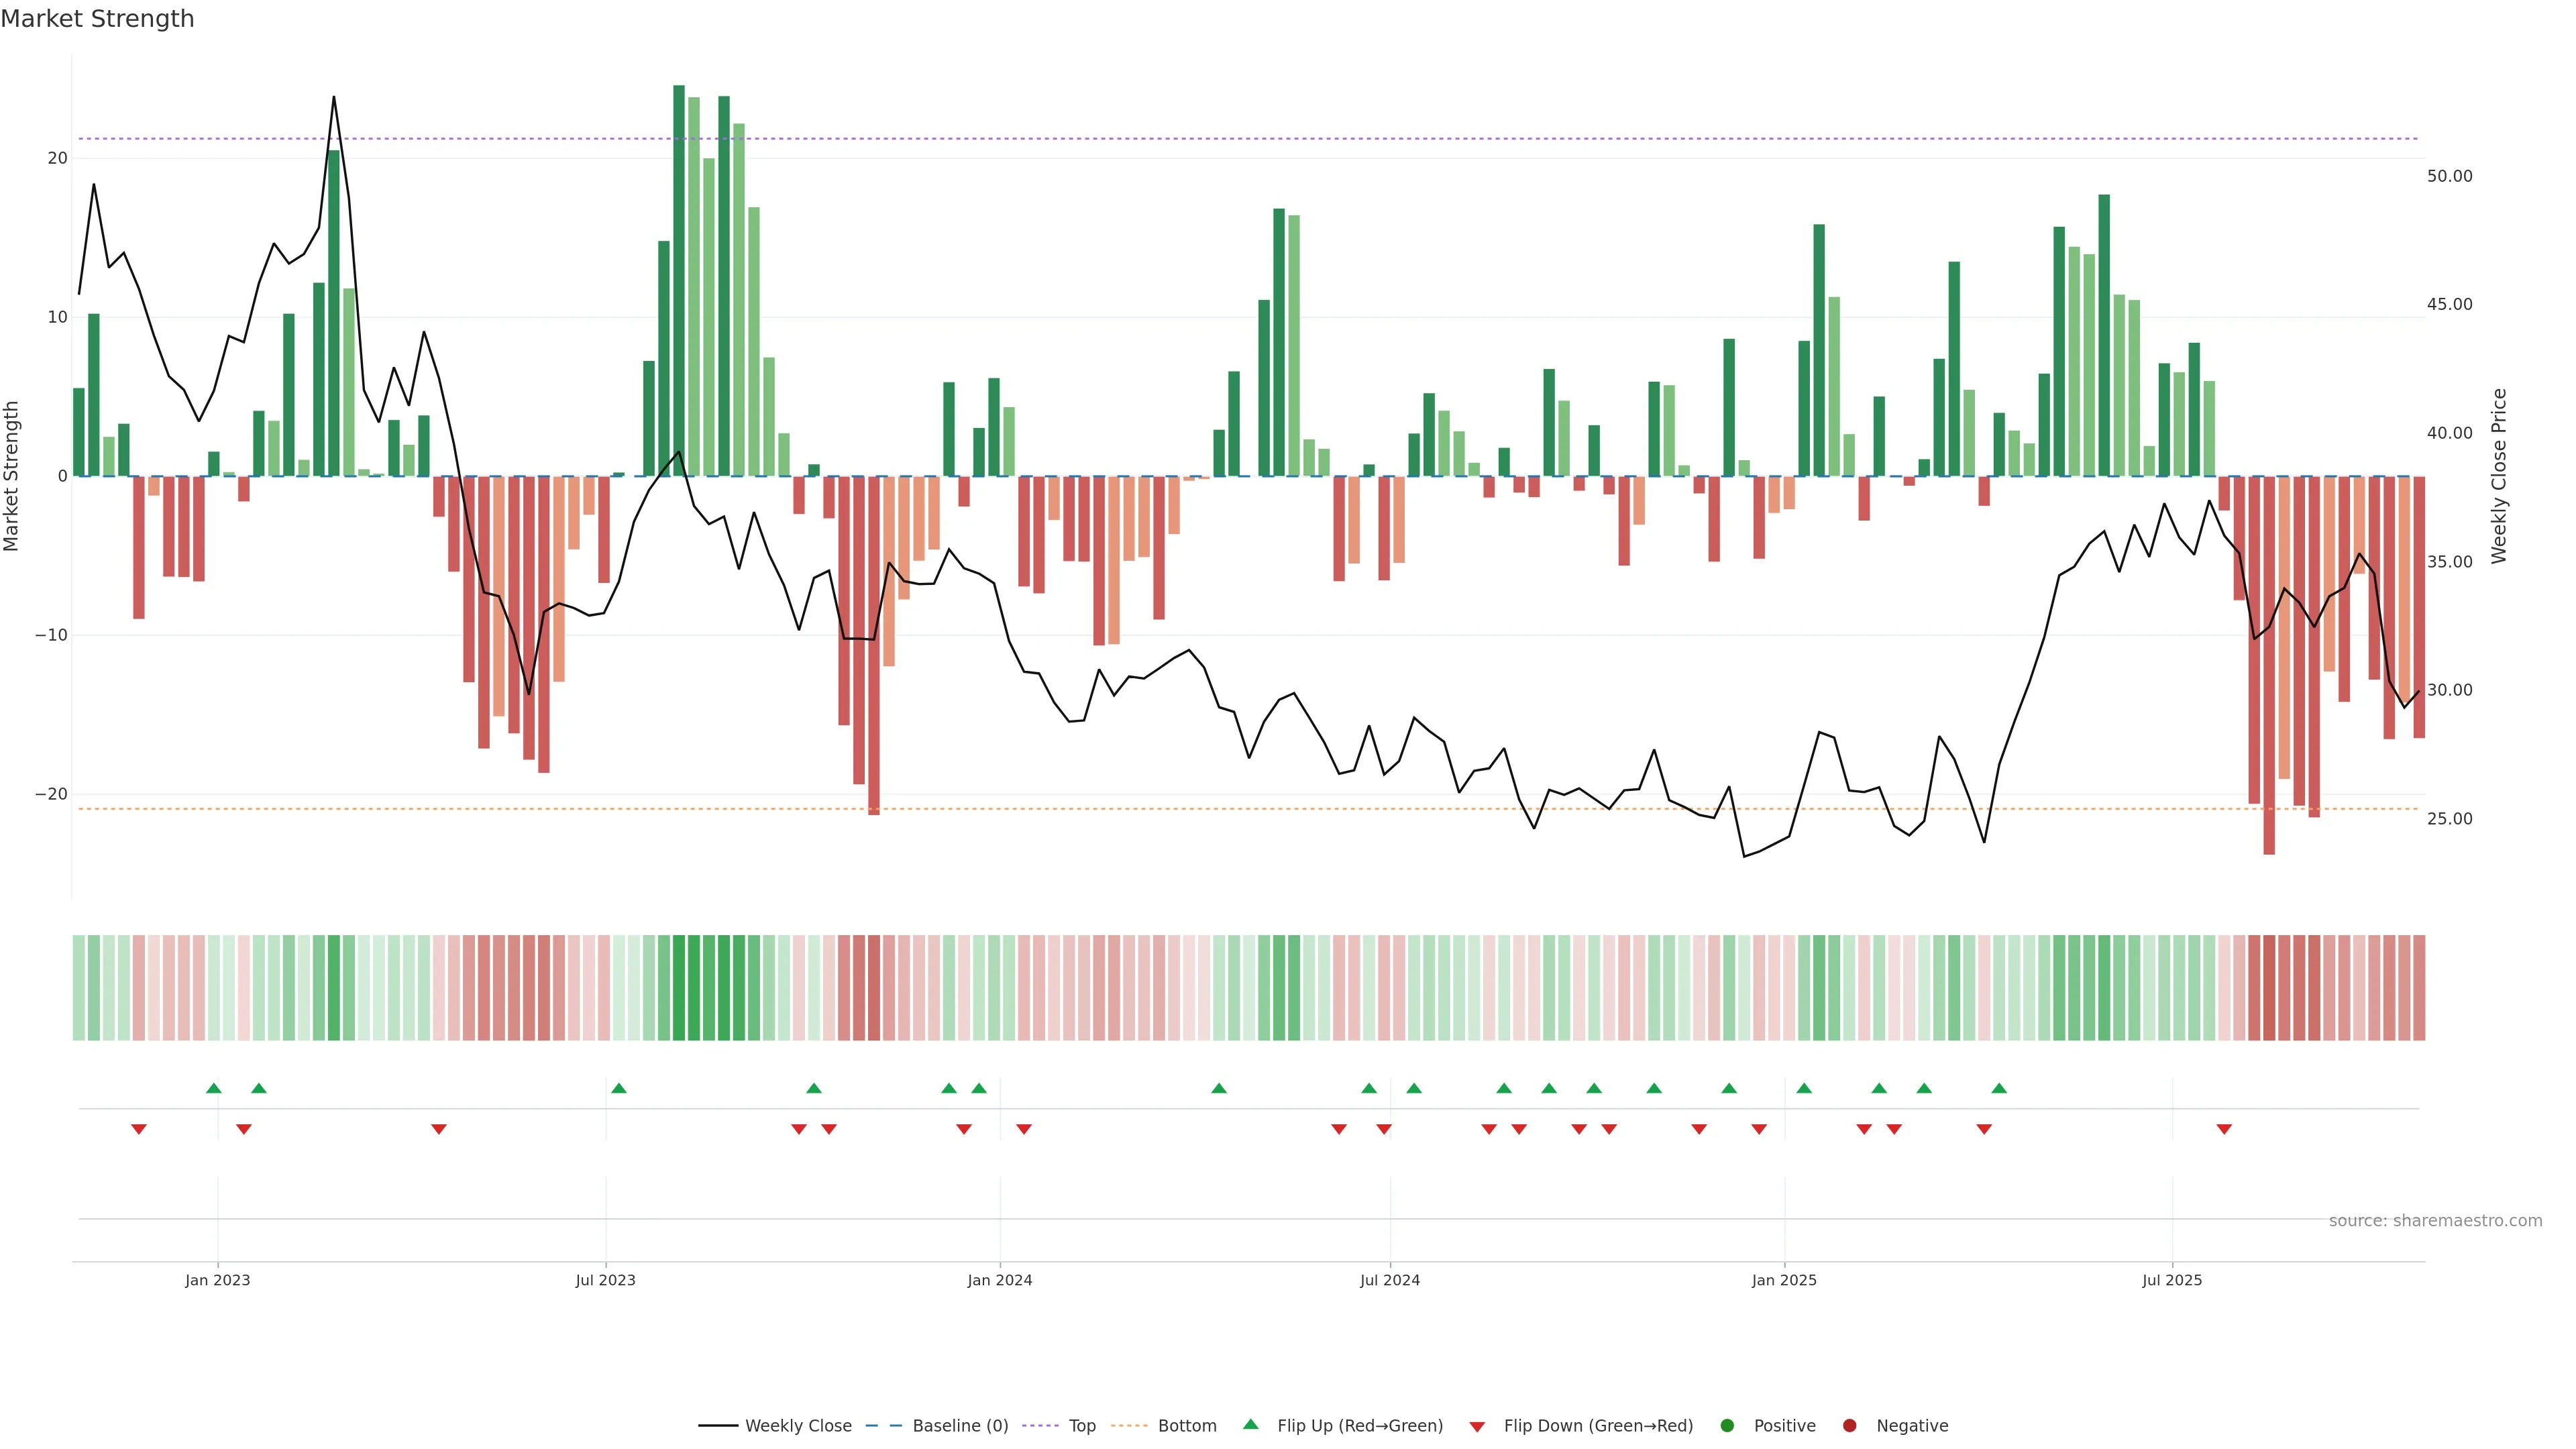
Task: Click the green Positive legend dot
Action: click(x=1727, y=1426)
